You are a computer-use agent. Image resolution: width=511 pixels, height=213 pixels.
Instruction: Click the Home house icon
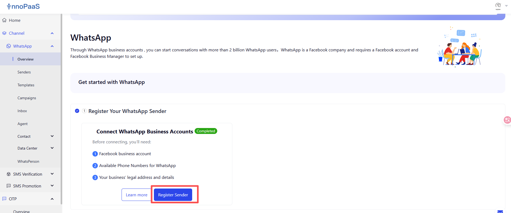tap(4, 20)
